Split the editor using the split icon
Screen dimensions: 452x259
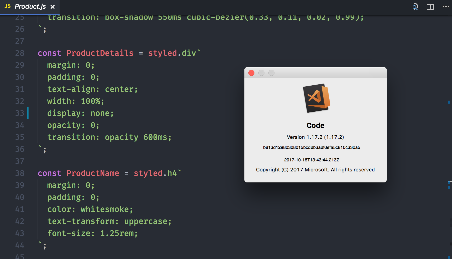430,7
